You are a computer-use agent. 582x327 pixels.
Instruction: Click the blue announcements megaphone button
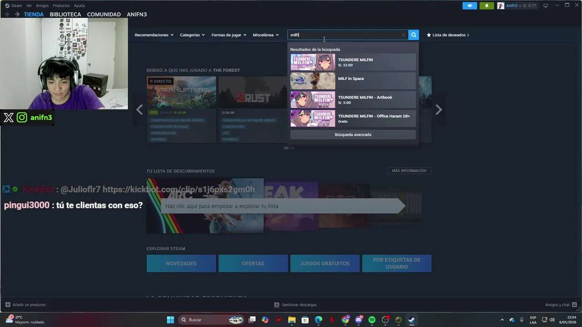click(470, 5)
